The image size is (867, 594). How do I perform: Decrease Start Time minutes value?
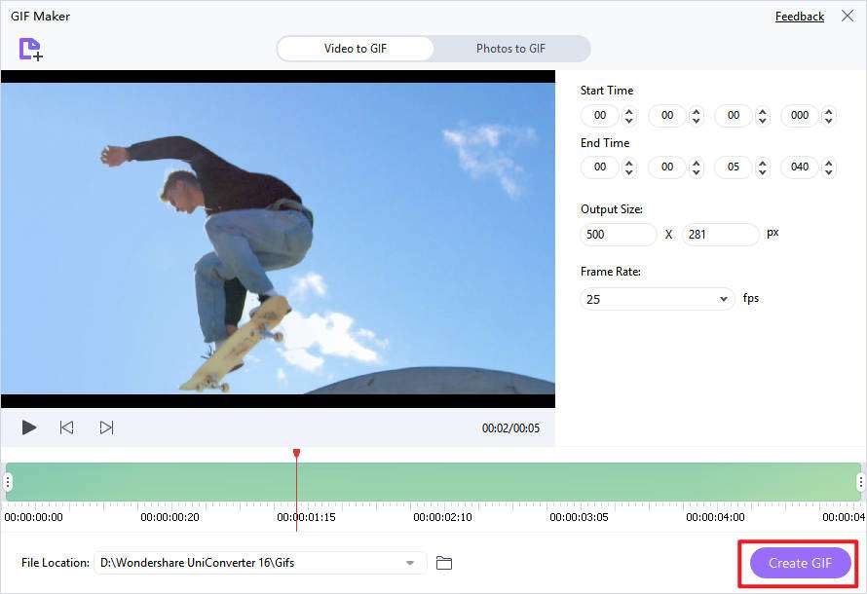click(x=697, y=120)
